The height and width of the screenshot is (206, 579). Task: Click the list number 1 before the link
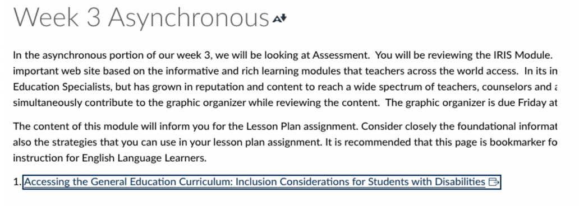coord(17,182)
